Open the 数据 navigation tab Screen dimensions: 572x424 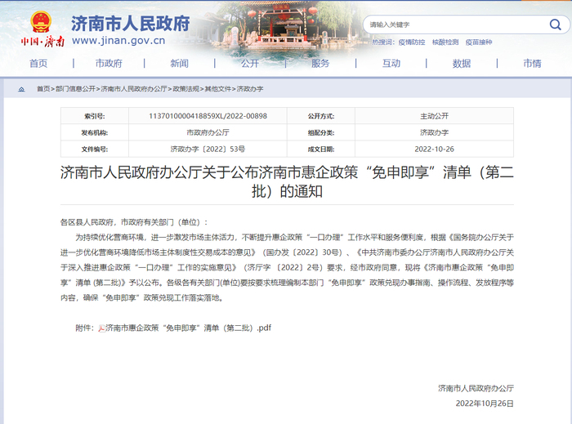point(462,64)
